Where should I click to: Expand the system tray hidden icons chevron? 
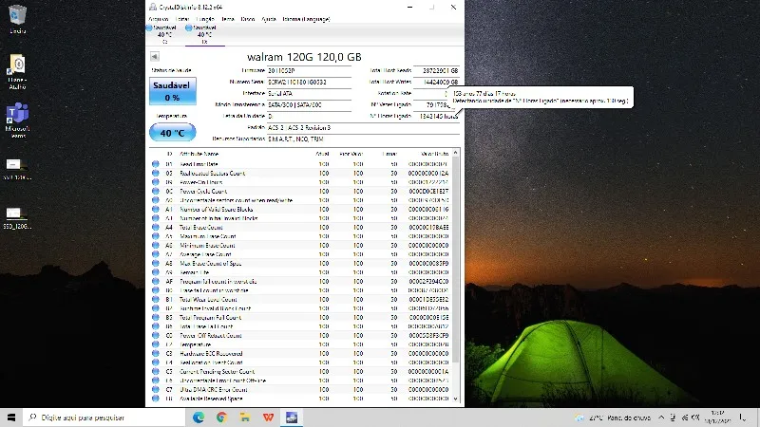pyautogui.click(x=661, y=418)
